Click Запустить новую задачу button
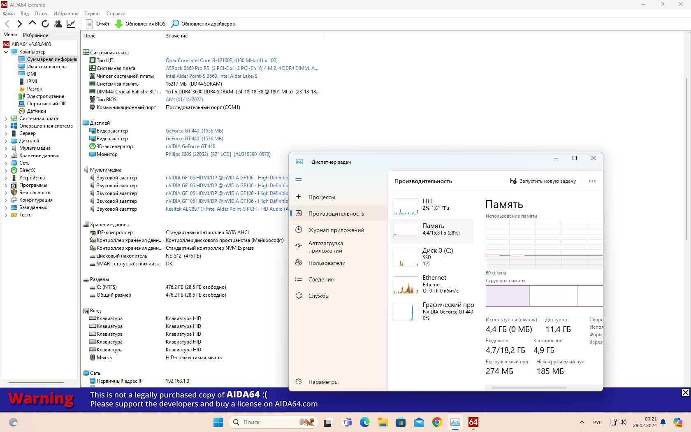Image resolution: width=691 pixels, height=432 pixels. pos(543,181)
